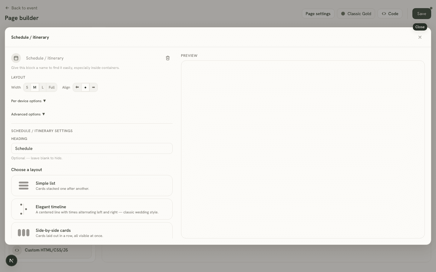
Task: Open Page settings
Action: tap(318, 14)
